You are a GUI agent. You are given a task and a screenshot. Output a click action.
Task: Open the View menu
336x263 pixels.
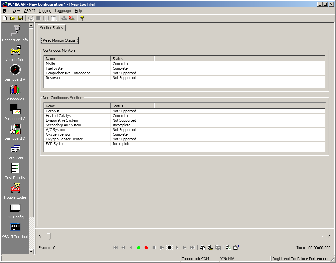(x=16, y=11)
